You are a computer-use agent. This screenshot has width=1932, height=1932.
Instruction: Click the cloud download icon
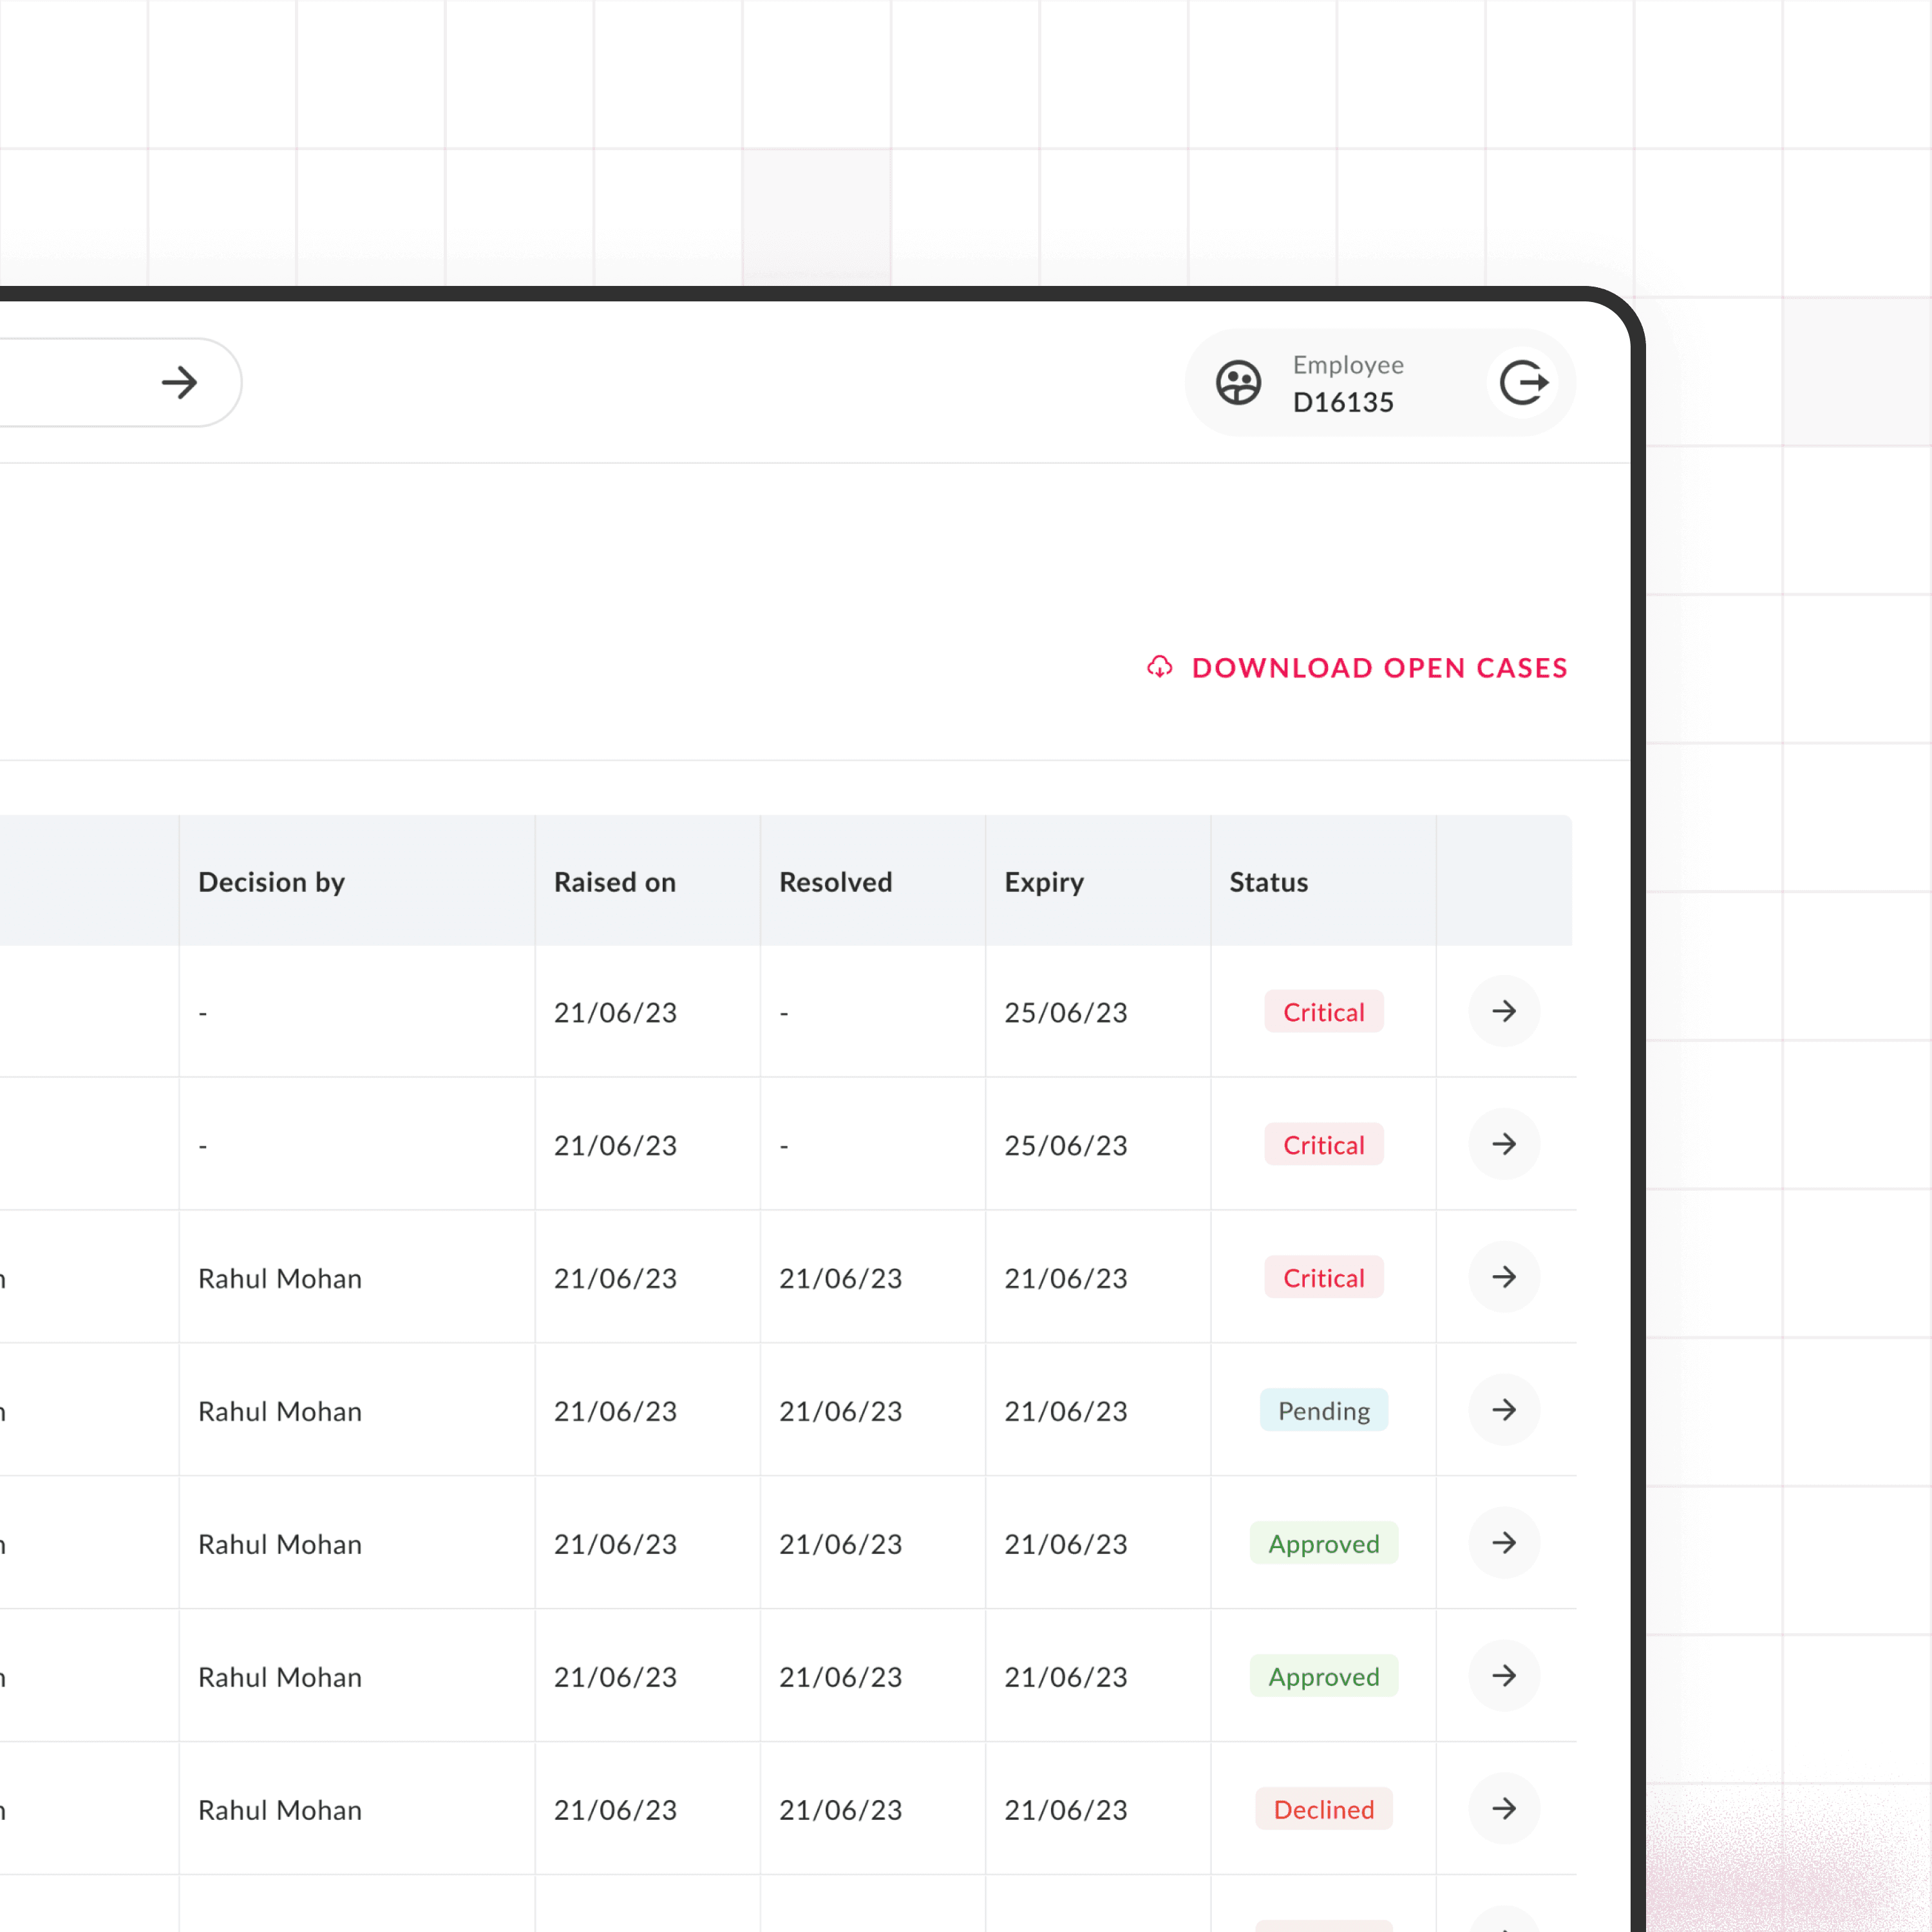coord(1159,667)
